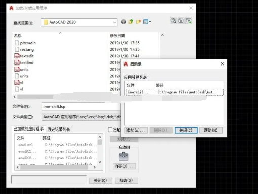Click 帮助(H) in startup suite dialog

pos(211,130)
